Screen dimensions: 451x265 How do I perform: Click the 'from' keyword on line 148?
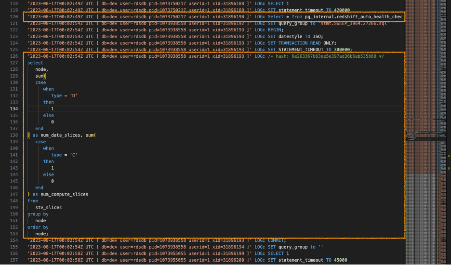32,201
